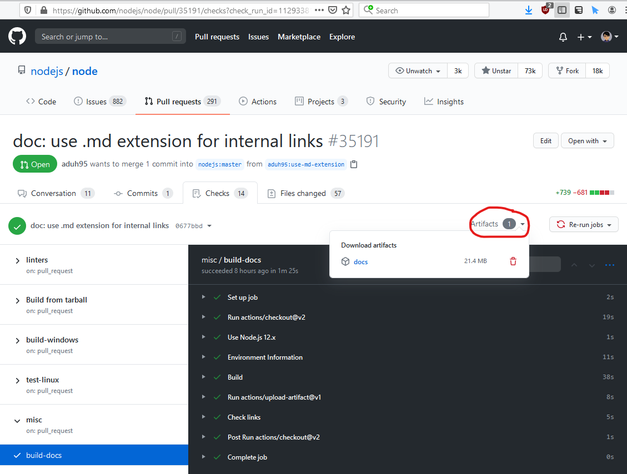Open Pull requests in top navigation
Viewport: 627px width, 474px height.
click(217, 37)
